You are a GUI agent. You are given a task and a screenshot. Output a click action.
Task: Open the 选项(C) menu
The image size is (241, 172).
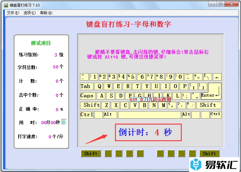(30, 13)
